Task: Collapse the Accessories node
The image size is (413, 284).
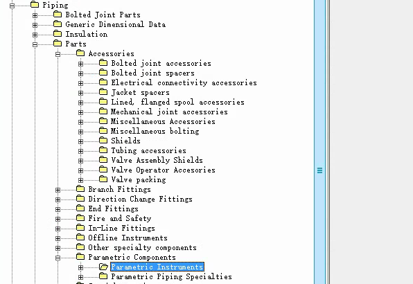Action: tap(58, 54)
